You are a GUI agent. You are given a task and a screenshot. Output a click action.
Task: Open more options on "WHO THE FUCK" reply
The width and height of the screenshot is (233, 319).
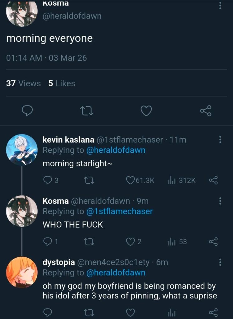(x=220, y=201)
